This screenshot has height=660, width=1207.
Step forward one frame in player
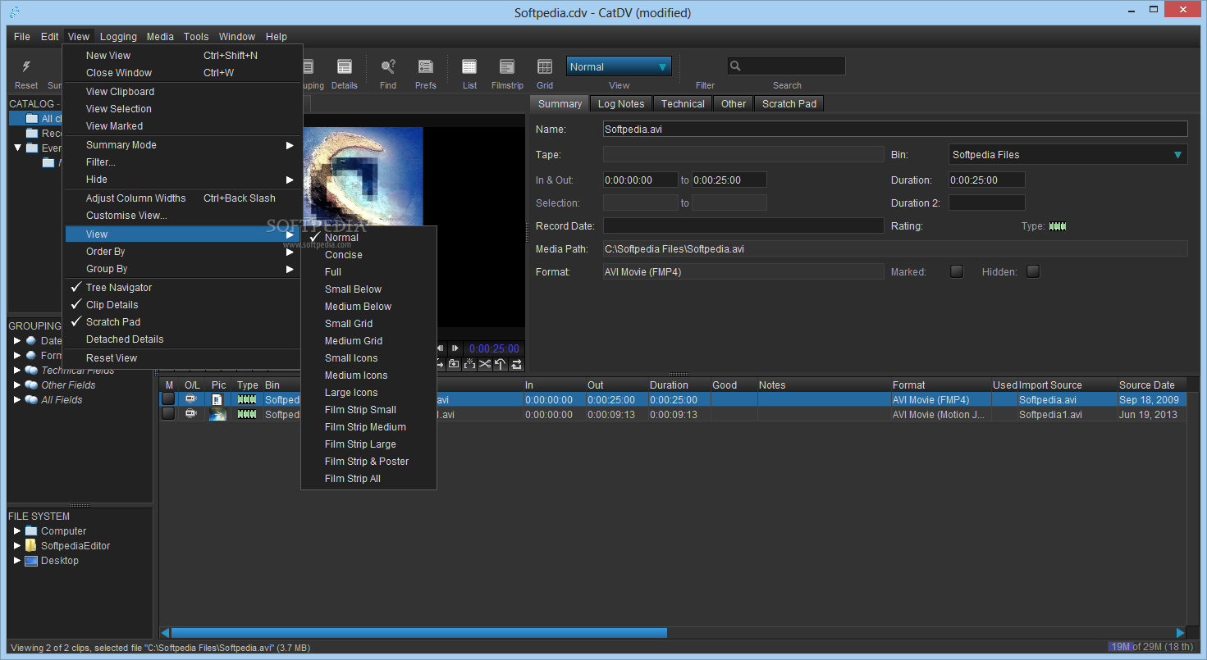[455, 348]
